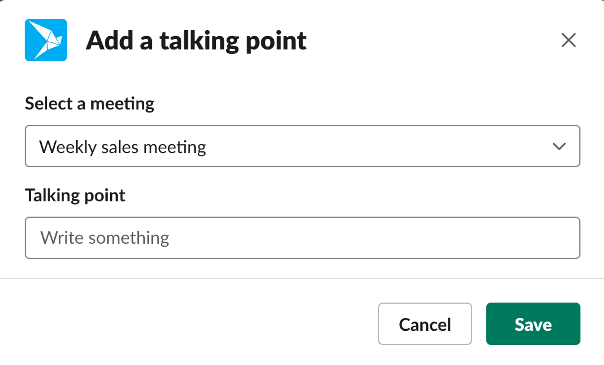Screen dimensions: 604x365
Task: Click the Talking point field label
Action: 75,195
